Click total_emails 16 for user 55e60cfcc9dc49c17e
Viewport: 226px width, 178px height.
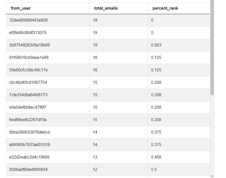[95, 70]
